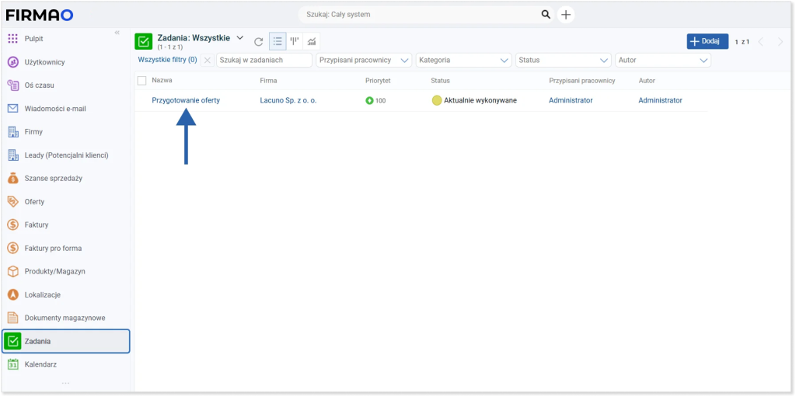Image resolution: width=796 pixels, height=397 pixels.
Task: Open the Przygotowanie oferty task link
Action: pos(186,100)
